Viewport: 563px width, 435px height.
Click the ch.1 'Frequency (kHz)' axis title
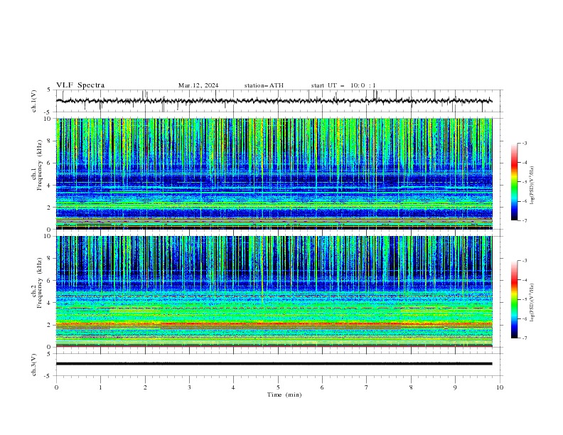[40, 163]
